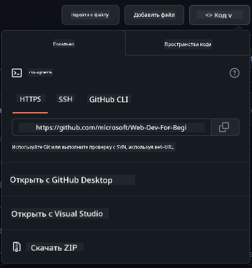The image size is (252, 268).
Task: Click the Добавить файл button
Action: (x=154, y=15)
